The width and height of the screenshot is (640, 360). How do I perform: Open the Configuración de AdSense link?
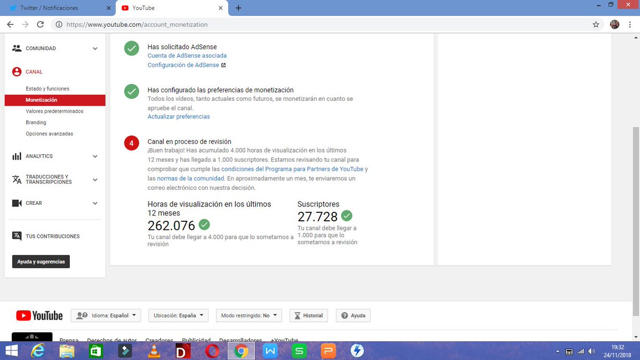(183, 65)
